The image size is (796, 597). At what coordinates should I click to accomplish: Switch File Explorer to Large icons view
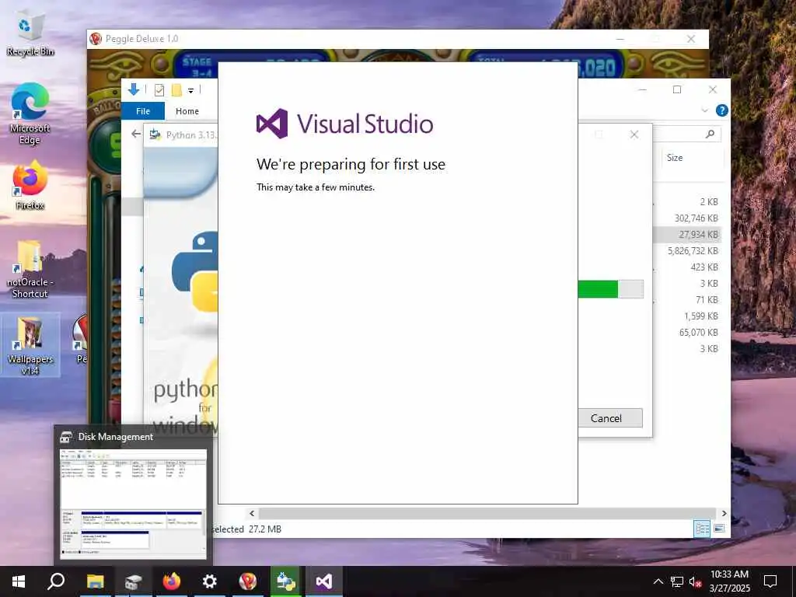719,529
